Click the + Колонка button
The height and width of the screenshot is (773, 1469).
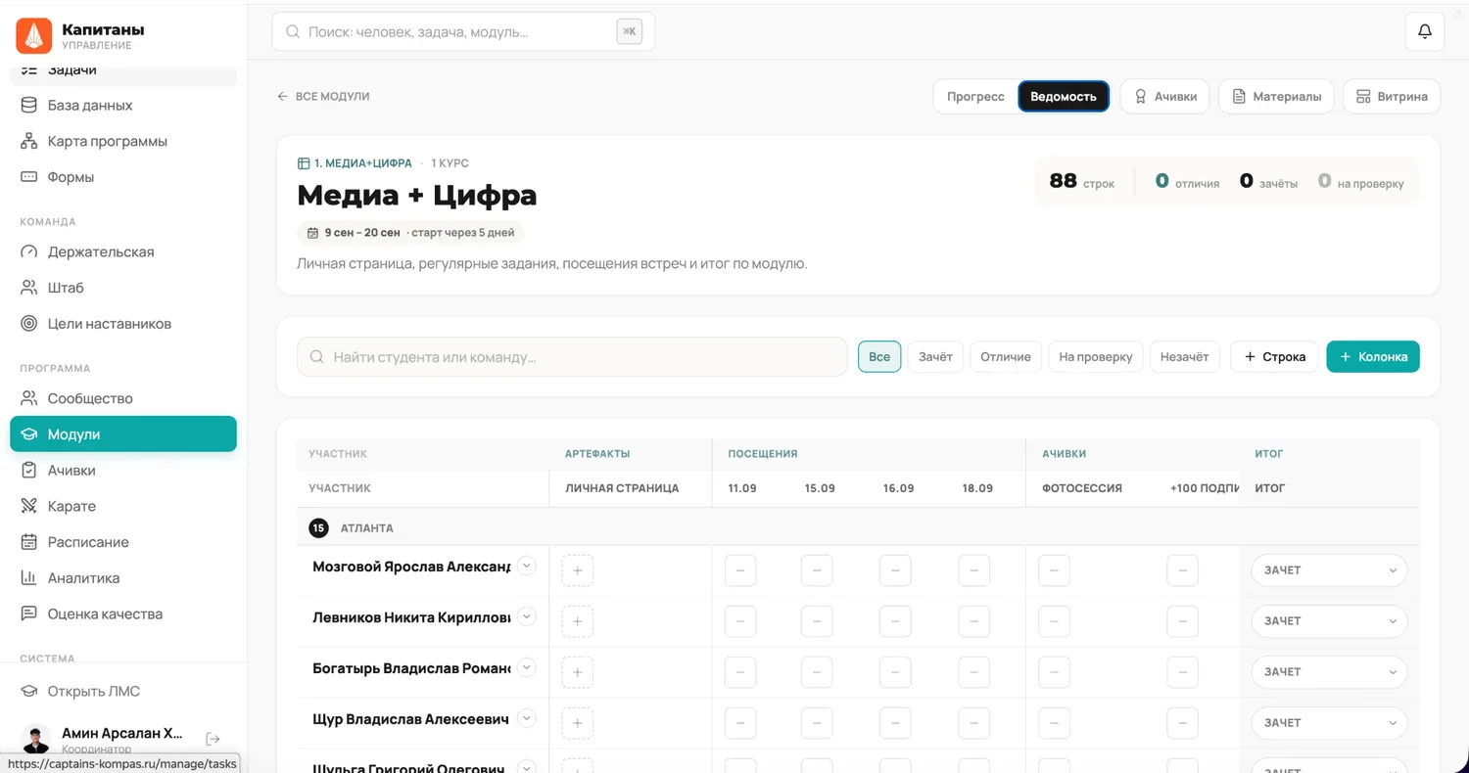[x=1373, y=356]
